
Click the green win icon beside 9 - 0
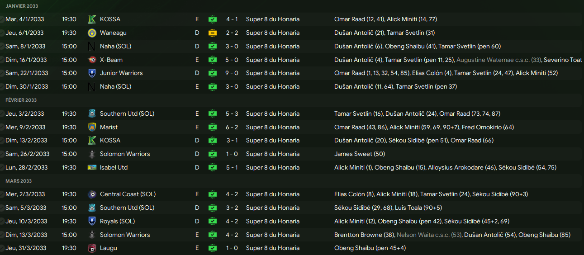pyautogui.click(x=212, y=73)
